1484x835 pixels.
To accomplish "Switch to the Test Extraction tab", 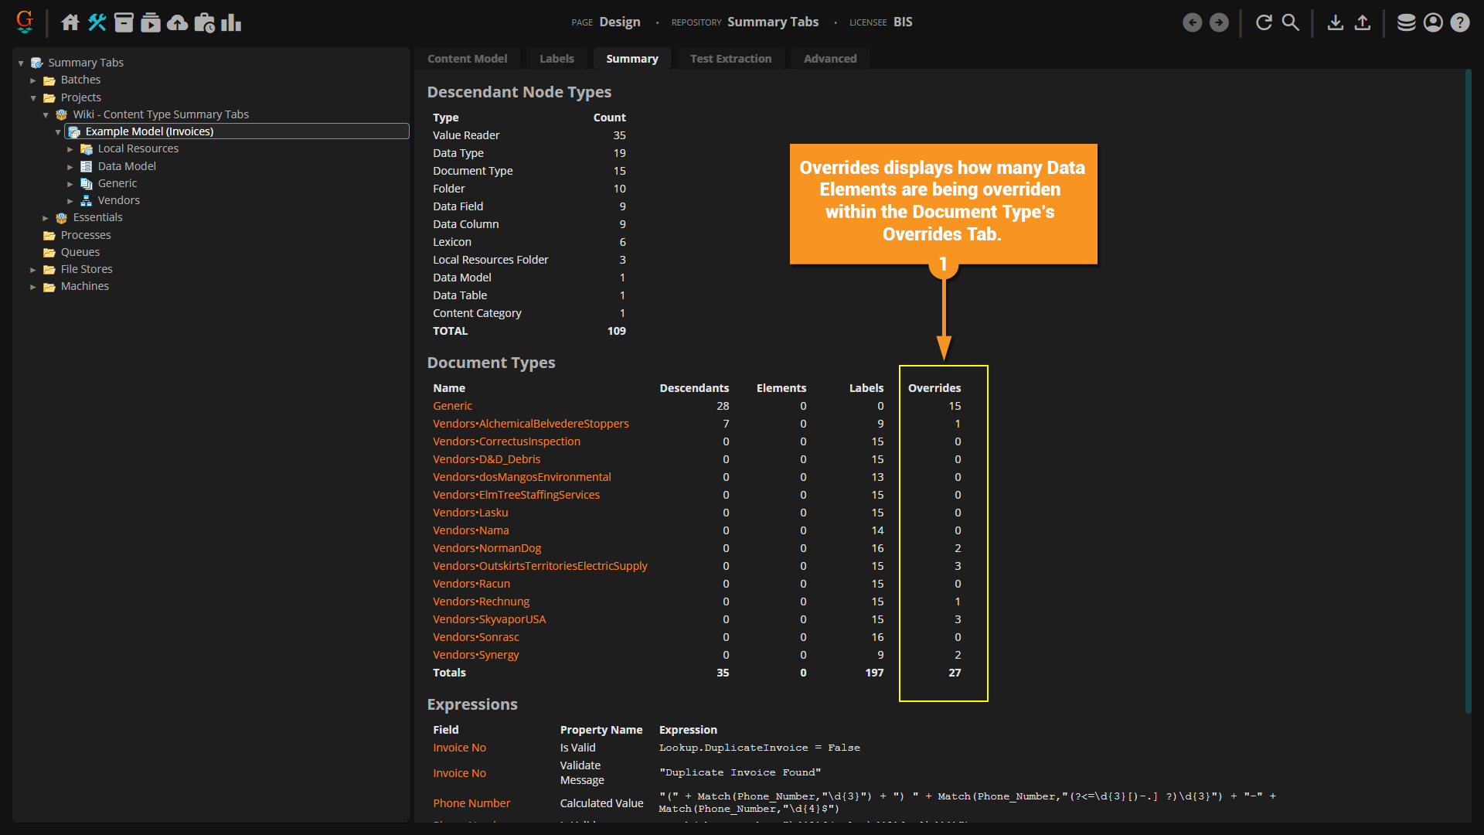I will 730,59.
